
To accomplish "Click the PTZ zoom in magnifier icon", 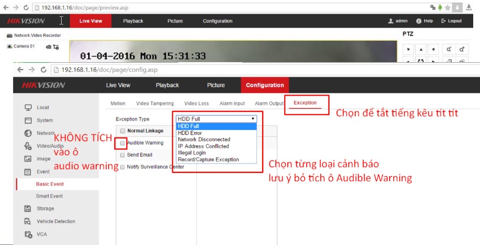I will click(462, 50).
